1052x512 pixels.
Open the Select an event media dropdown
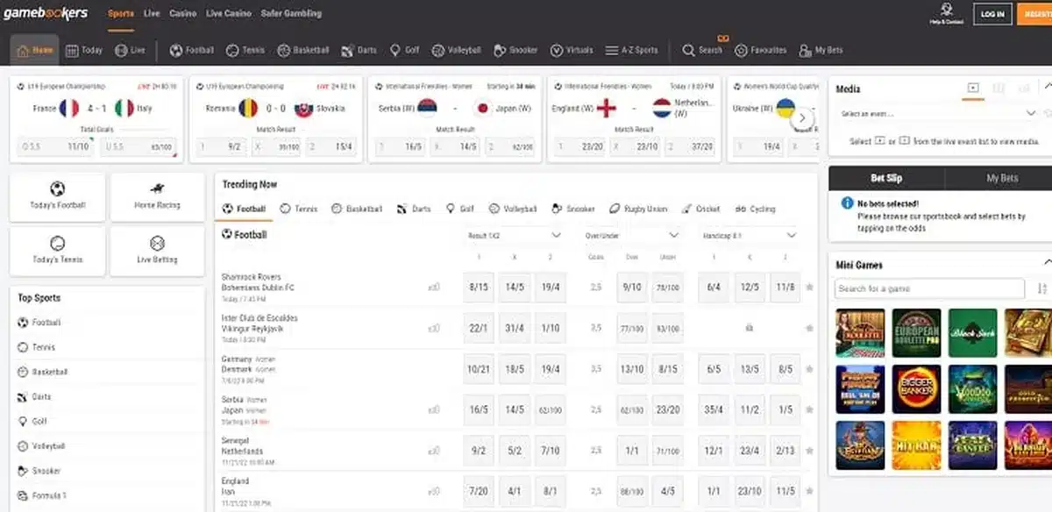pyautogui.click(x=937, y=113)
